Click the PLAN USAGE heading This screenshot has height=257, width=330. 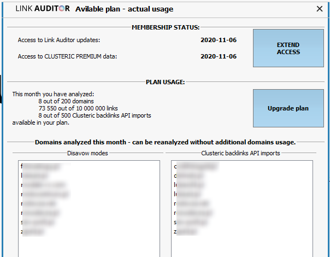165,82
